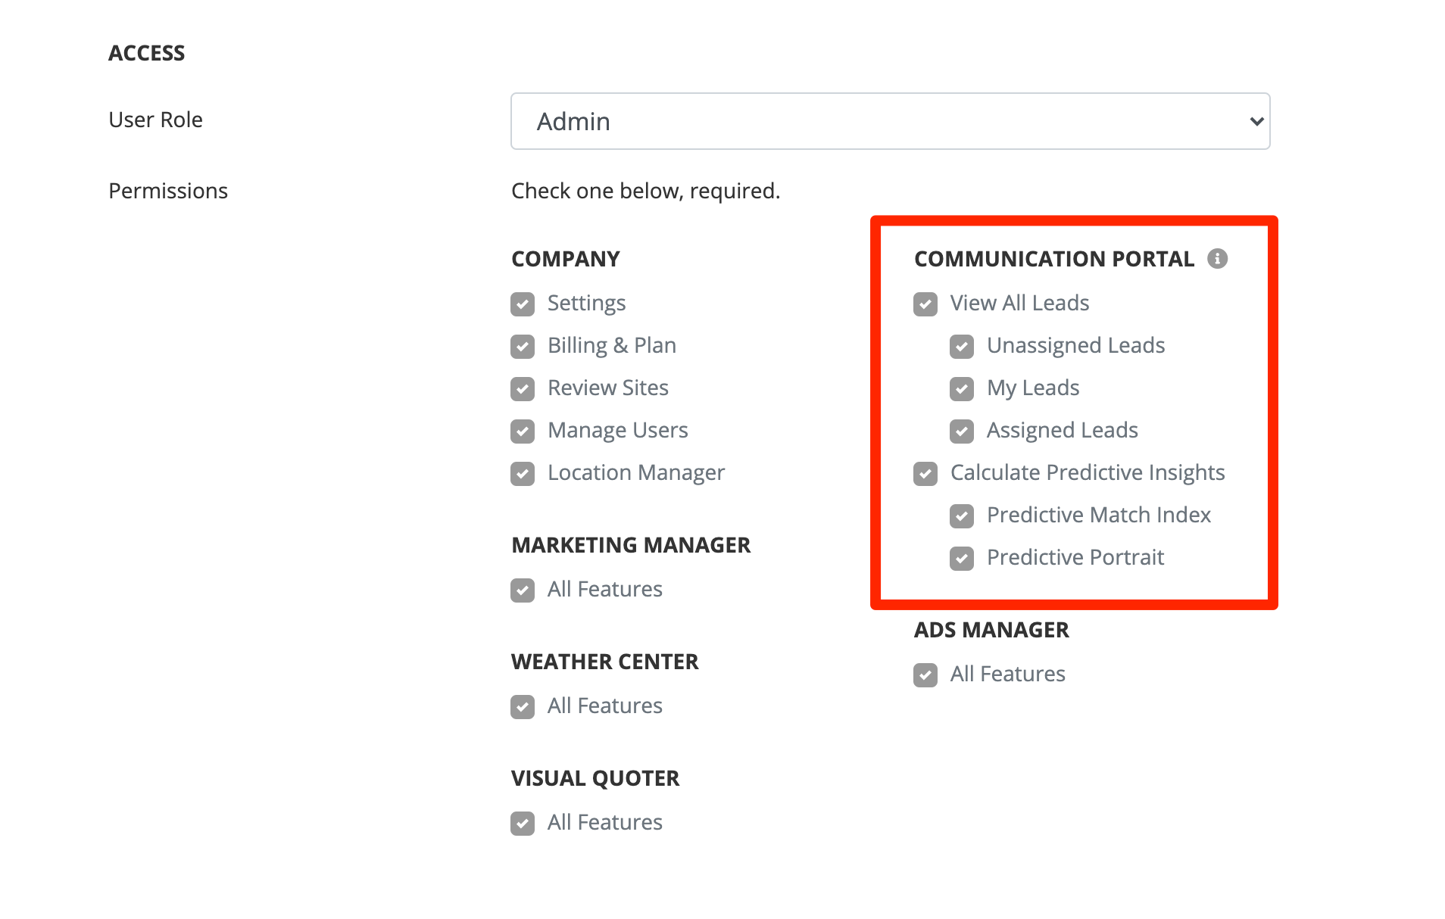This screenshot has width=1445, height=919.
Task: Click the Communication Portal info icon
Action: (x=1217, y=259)
